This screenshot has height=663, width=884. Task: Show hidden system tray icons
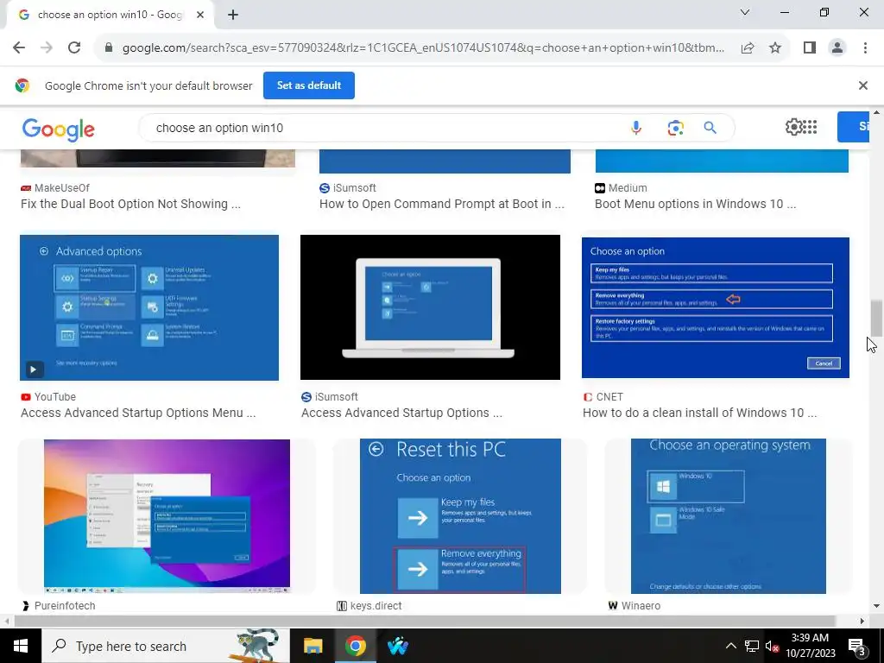coord(730,646)
